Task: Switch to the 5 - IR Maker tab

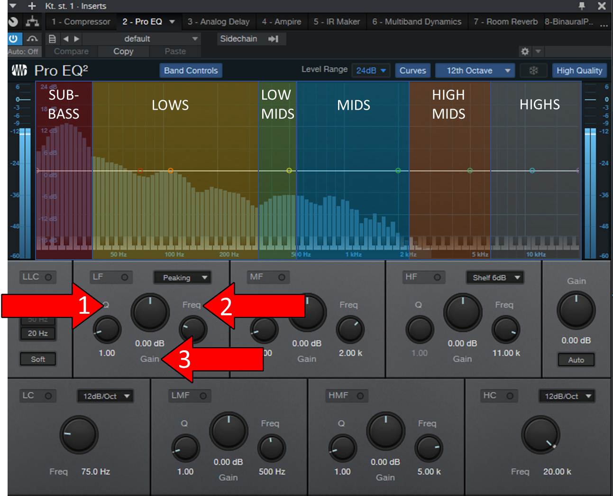Action: (337, 22)
